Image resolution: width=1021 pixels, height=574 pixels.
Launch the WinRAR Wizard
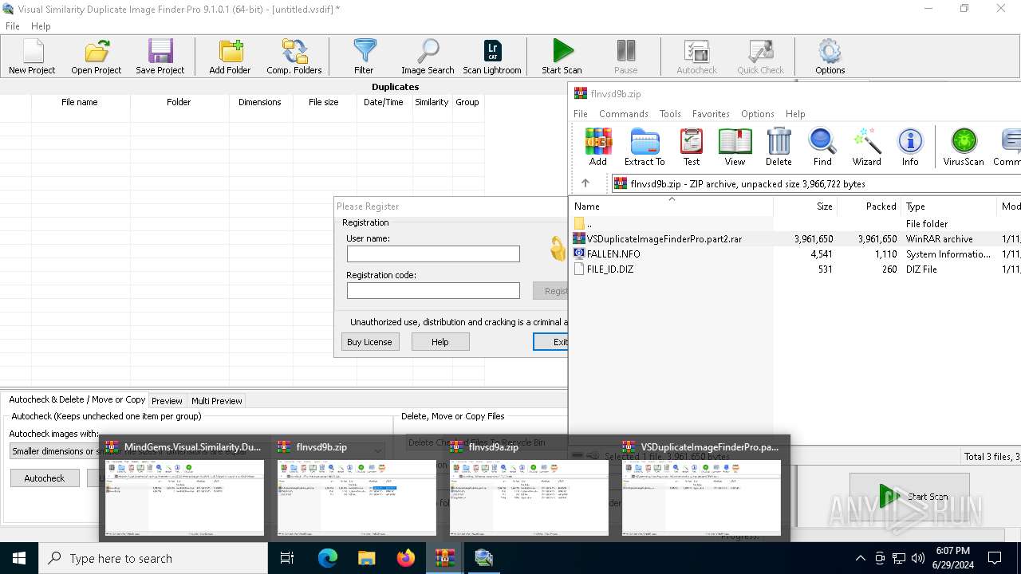[x=866, y=147]
